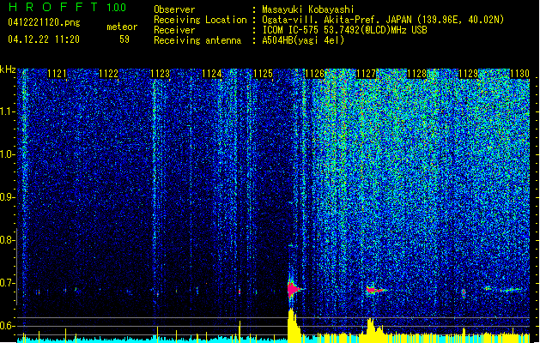Click the 'Observer' field label
This screenshot has width=540, height=343.
[x=174, y=9]
